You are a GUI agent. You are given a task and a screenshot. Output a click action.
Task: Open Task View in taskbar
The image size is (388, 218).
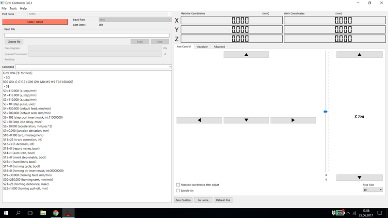[30, 213]
